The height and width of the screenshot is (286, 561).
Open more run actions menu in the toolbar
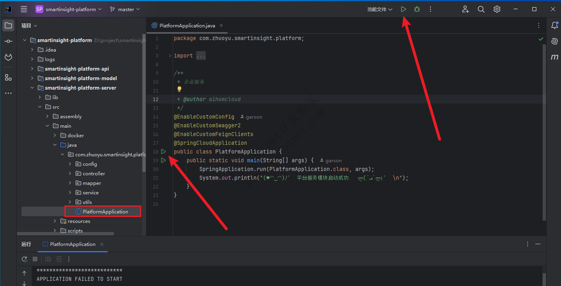click(x=430, y=9)
